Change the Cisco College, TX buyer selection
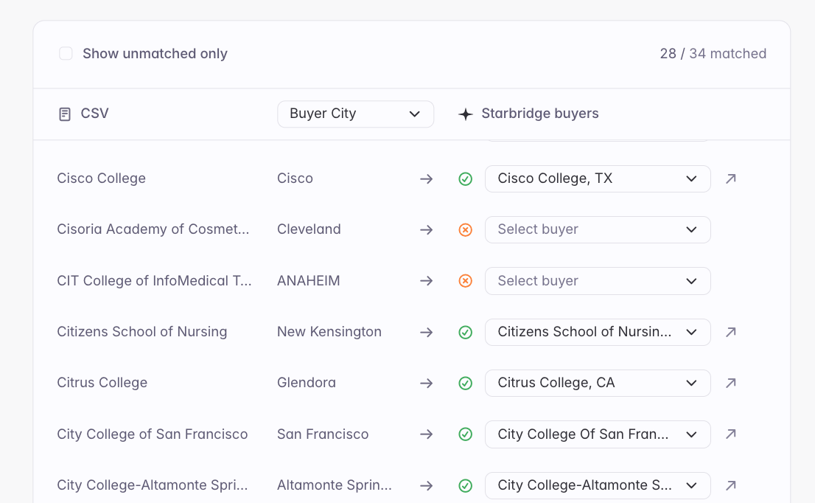Screen dimensions: 815x503 pos(598,179)
